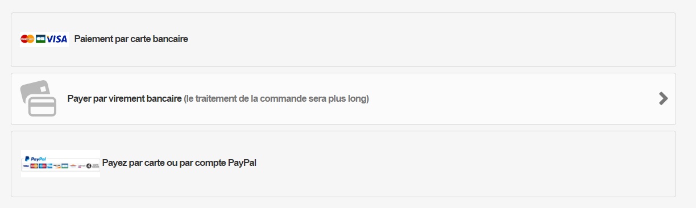Viewport: 696px width, 208px height.
Task: Click the tiny Visa badge under PayPal logo
Action: point(26,166)
